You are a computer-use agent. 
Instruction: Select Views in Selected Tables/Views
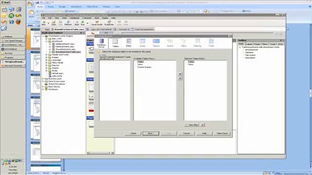[191, 65]
